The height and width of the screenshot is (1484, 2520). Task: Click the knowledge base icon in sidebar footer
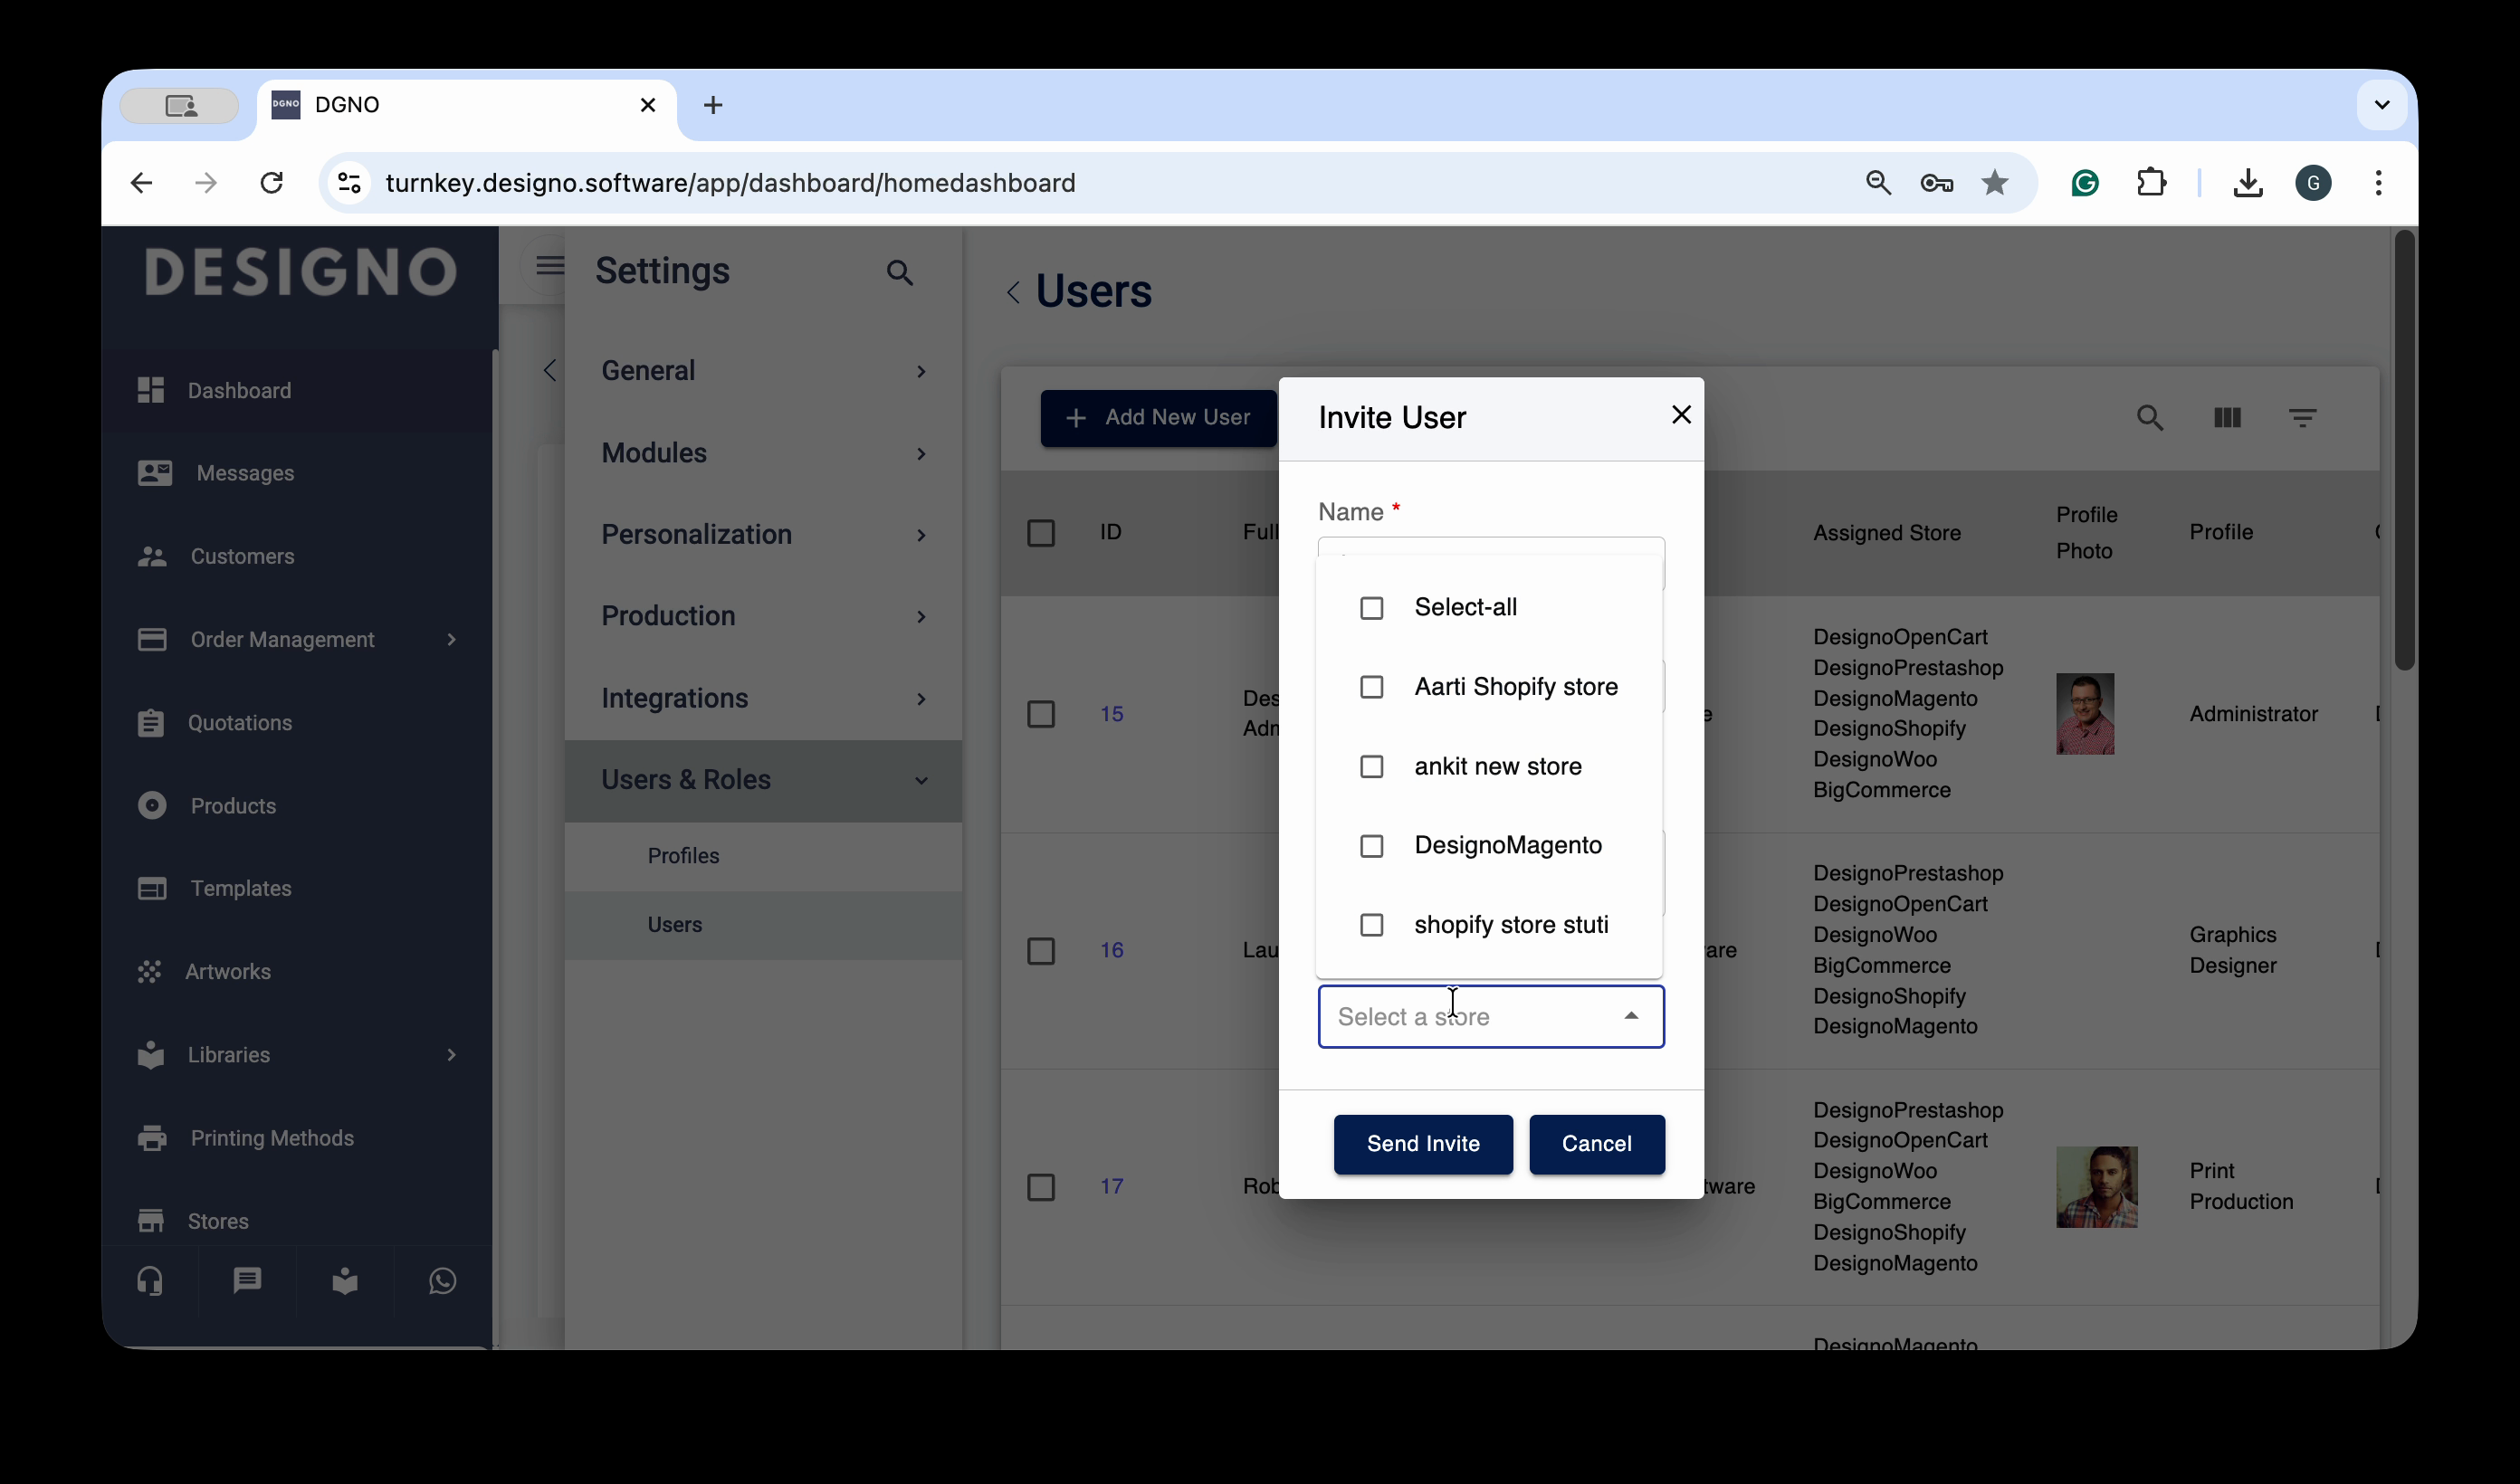click(345, 1281)
